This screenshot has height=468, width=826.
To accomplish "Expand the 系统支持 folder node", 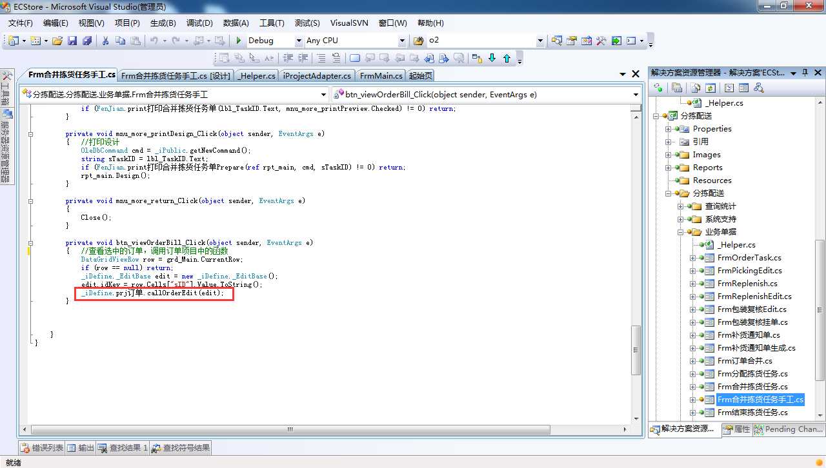I will click(x=681, y=219).
